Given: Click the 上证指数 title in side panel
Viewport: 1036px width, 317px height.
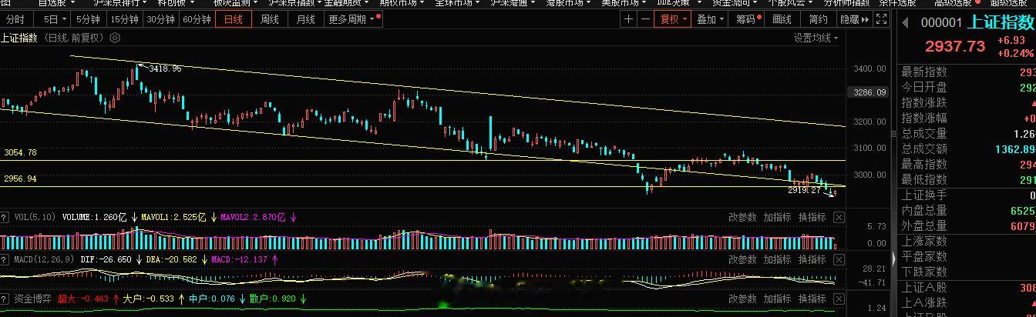Looking at the screenshot, I should tap(1001, 23).
